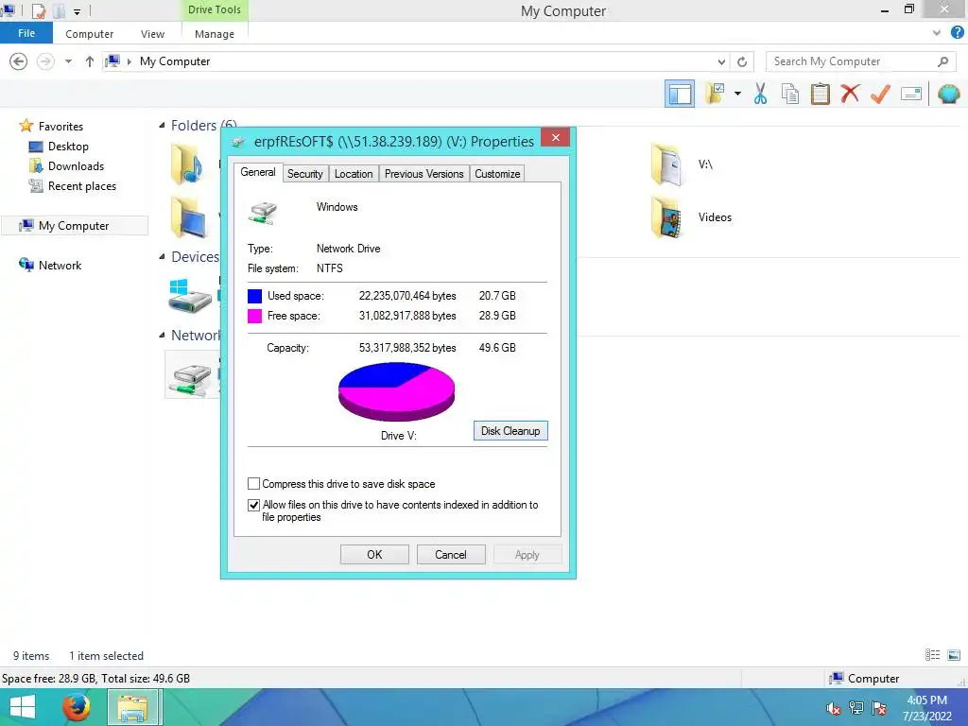Click the blue Help question mark icon

pos(957,33)
